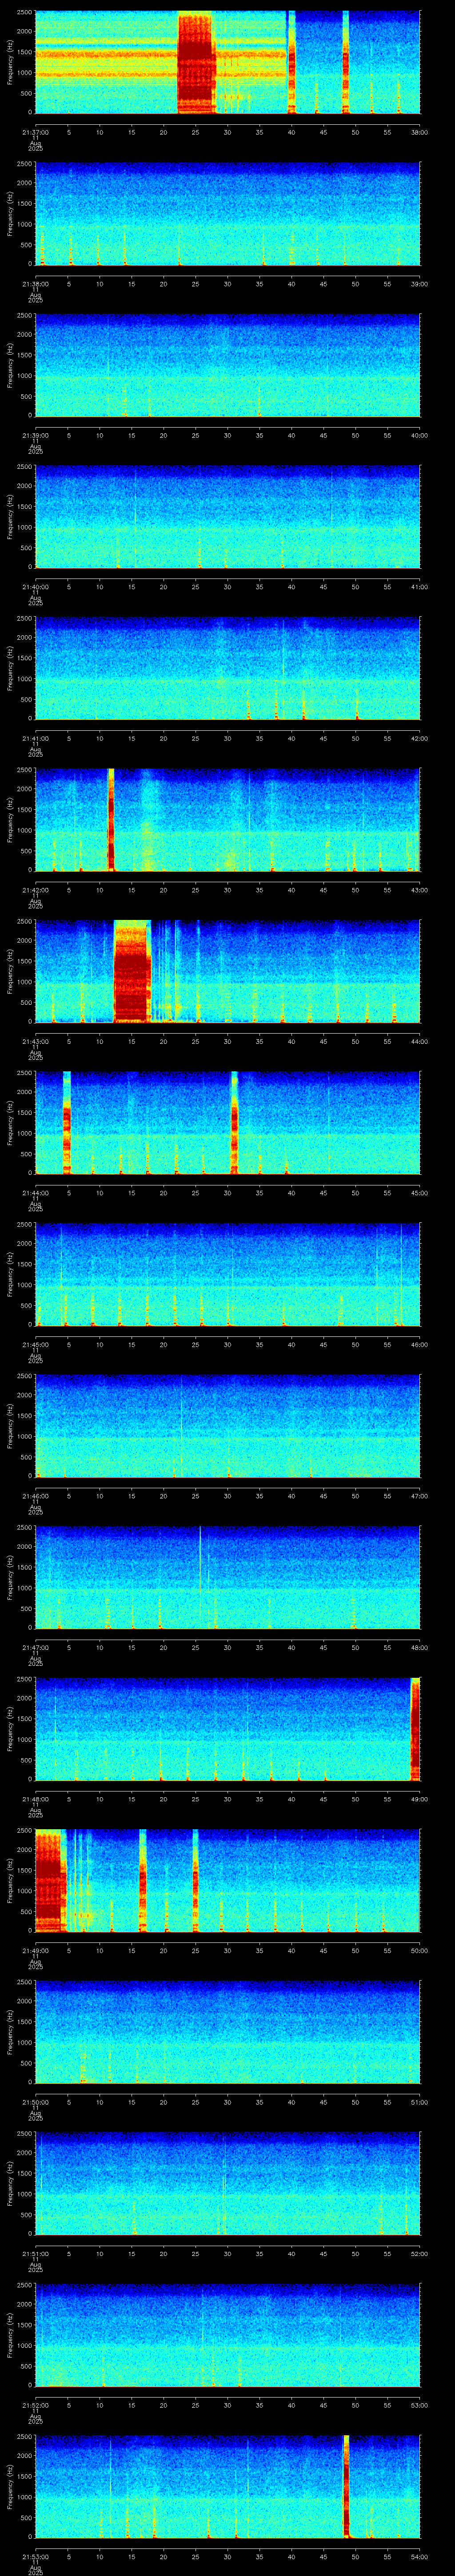Open the spectrogram panel starting at 21:50:00
Image resolution: width=455 pixels, height=2576 pixels.
click(227, 2032)
